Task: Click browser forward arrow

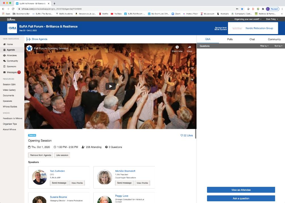Action: [x=8, y=9]
